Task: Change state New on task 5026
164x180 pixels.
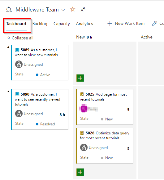Action: (107, 158)
